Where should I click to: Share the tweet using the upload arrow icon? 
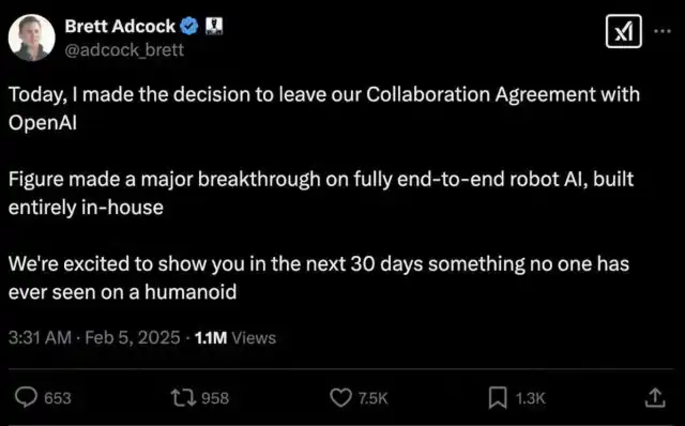pyautogui.click(x=655, y=397)
